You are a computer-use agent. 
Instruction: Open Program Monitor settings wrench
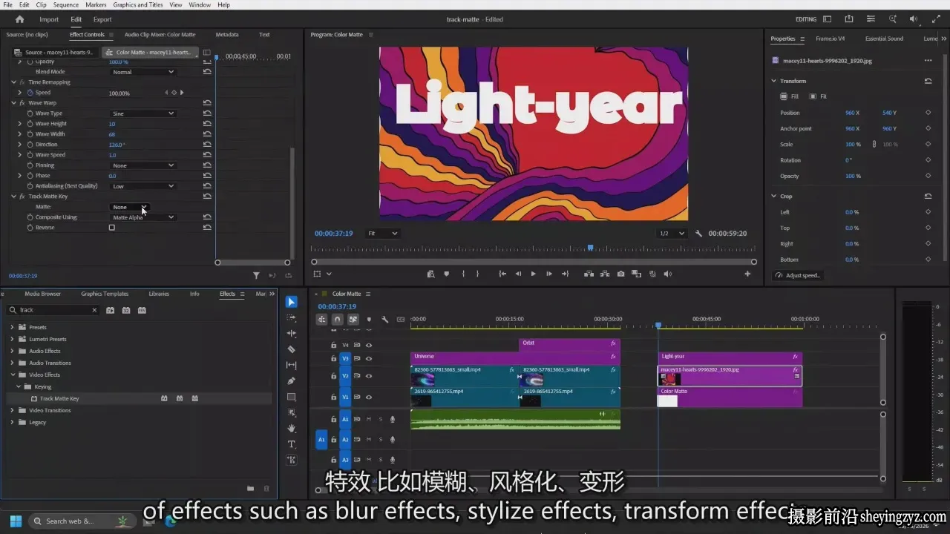698,234
